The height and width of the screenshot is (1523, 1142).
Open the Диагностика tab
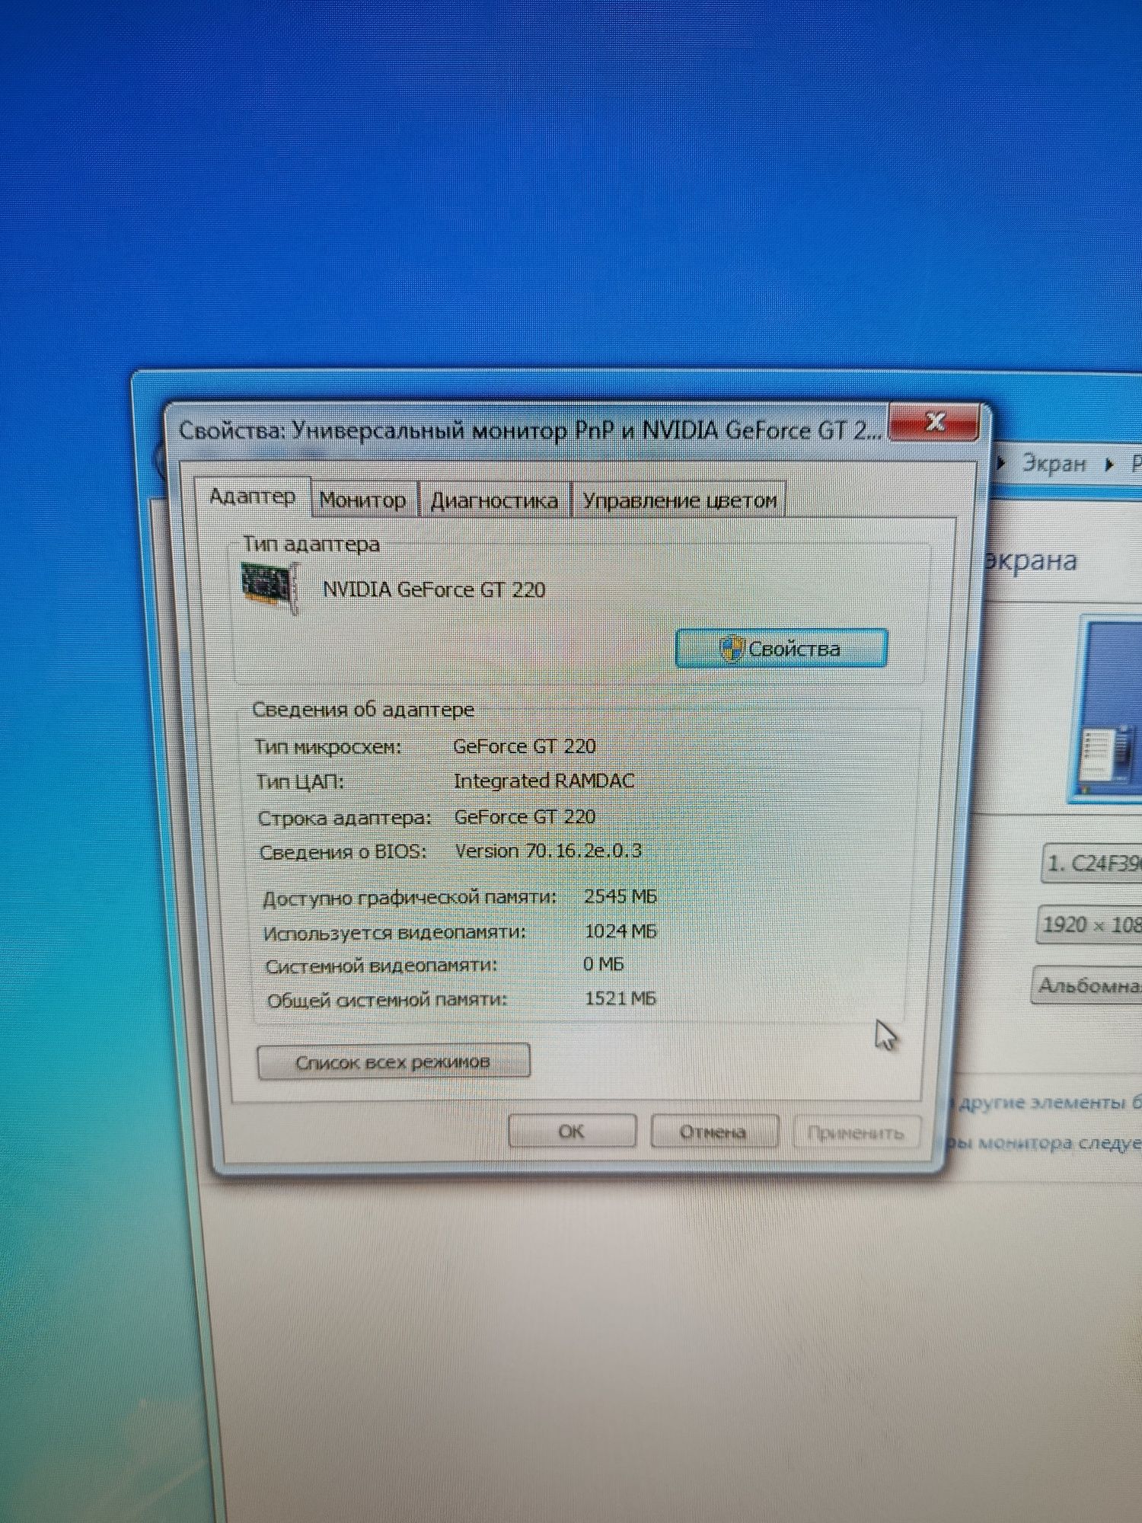(x=495, y=500)
